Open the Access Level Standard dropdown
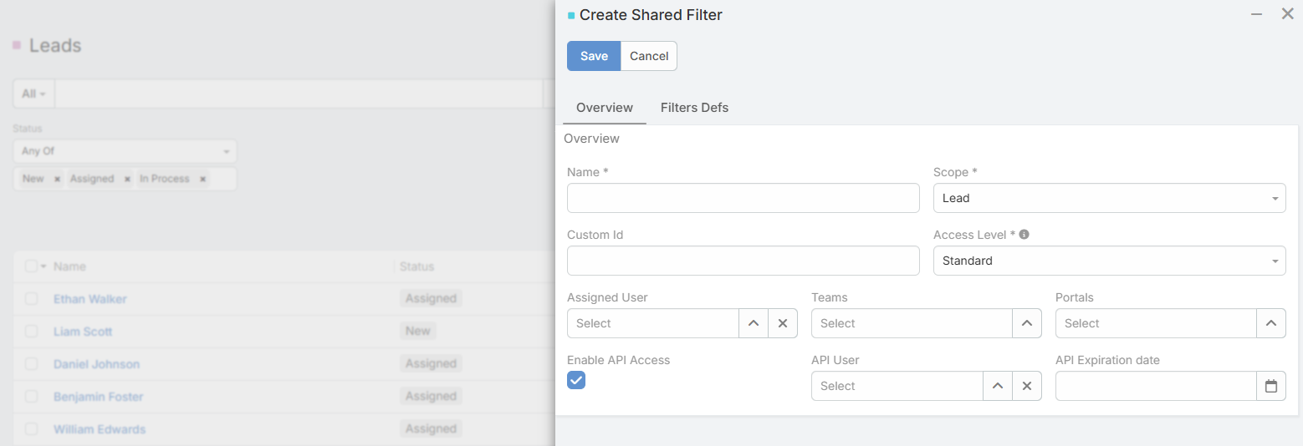The width and height of the screenshot is (1303, 446). 1109,261
